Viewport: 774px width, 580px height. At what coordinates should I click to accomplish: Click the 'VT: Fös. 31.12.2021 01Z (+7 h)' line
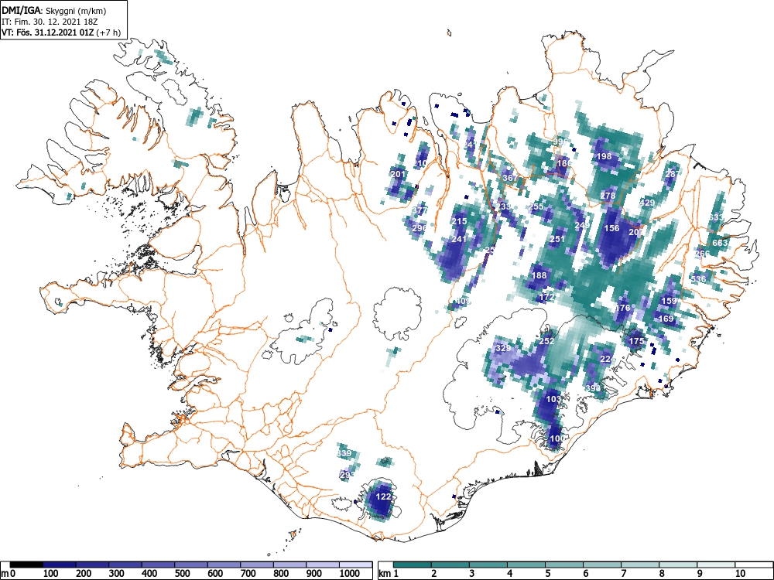click(60, 32)
